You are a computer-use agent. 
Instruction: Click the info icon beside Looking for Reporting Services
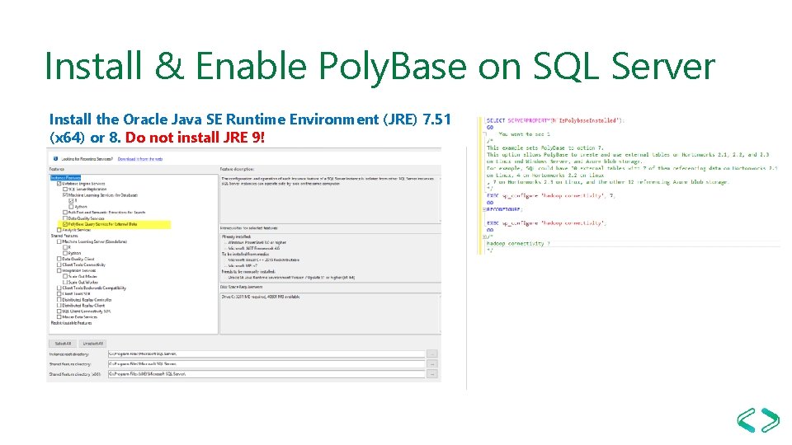coord(55,159)
